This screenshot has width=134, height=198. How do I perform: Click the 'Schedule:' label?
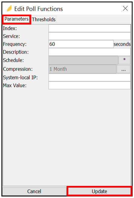[13, 60]
